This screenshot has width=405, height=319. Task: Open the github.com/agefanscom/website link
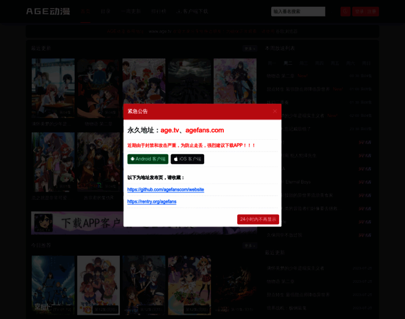tap(166, 190)
